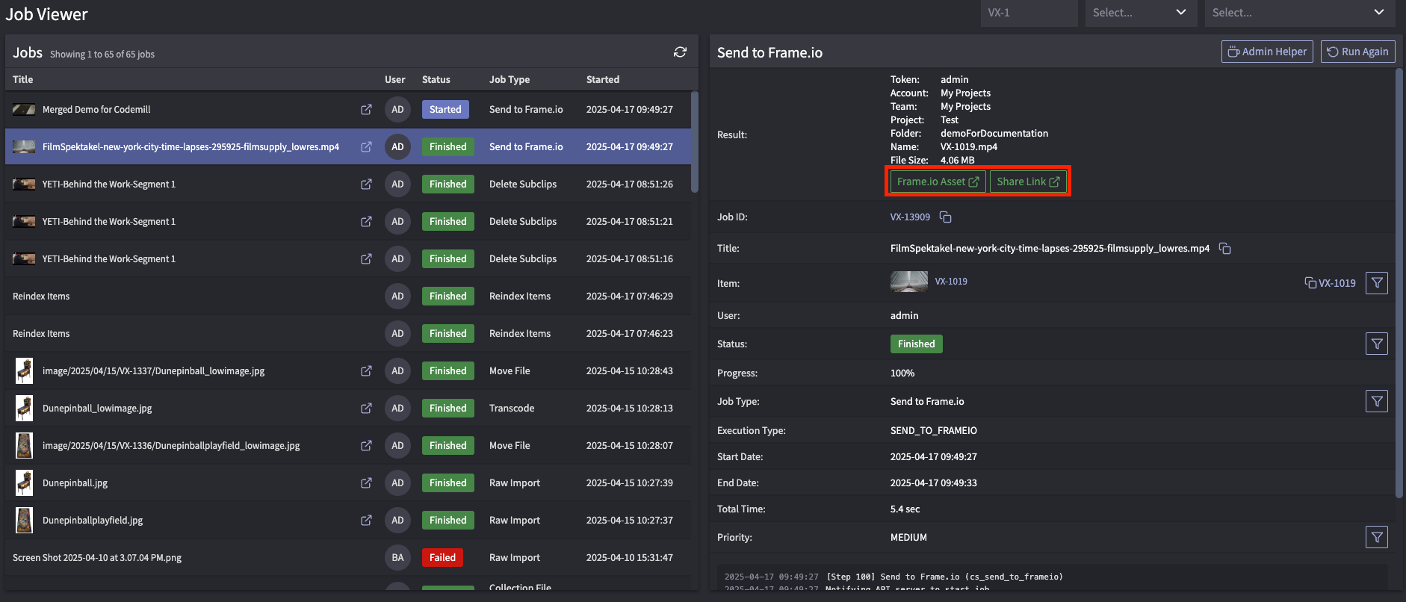1406x602 pixels.
Task: Sort jobs by Job Type column
Action: [x=510, y=80]
